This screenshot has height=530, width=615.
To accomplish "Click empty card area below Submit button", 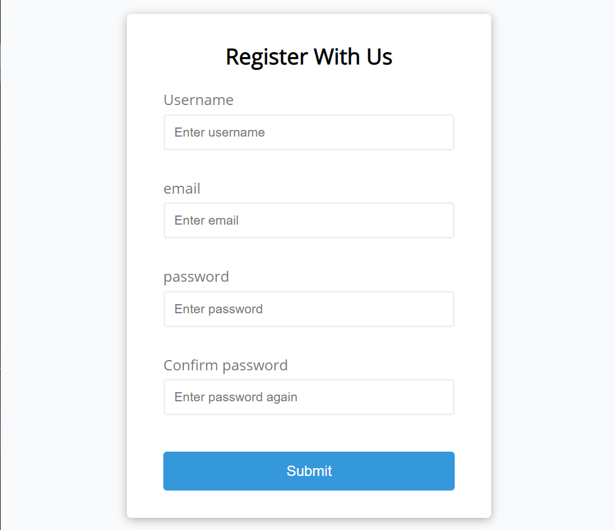I will pos(308,505).
